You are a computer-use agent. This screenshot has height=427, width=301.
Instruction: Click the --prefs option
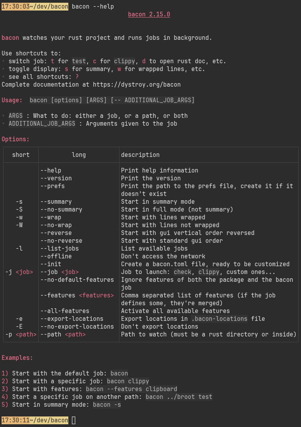52,186
